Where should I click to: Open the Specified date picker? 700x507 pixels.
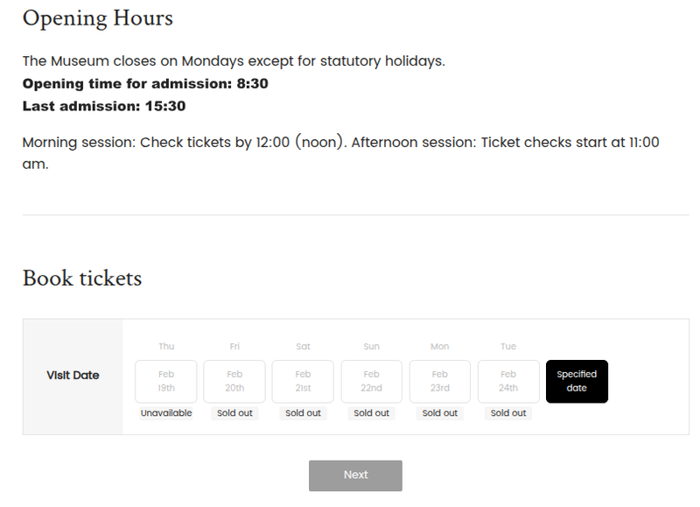577,381
